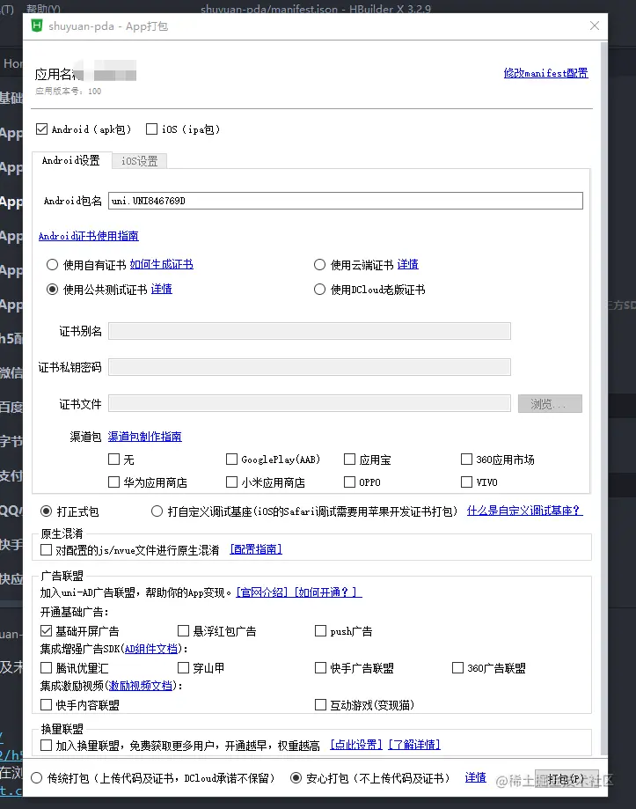636x809 pixels.
Task: Close the App打包 dialog
Action: click(x=595, y=26)
